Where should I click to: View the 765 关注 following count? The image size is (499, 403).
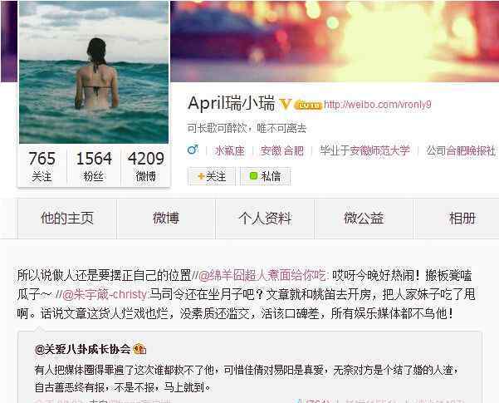point(42,166)
